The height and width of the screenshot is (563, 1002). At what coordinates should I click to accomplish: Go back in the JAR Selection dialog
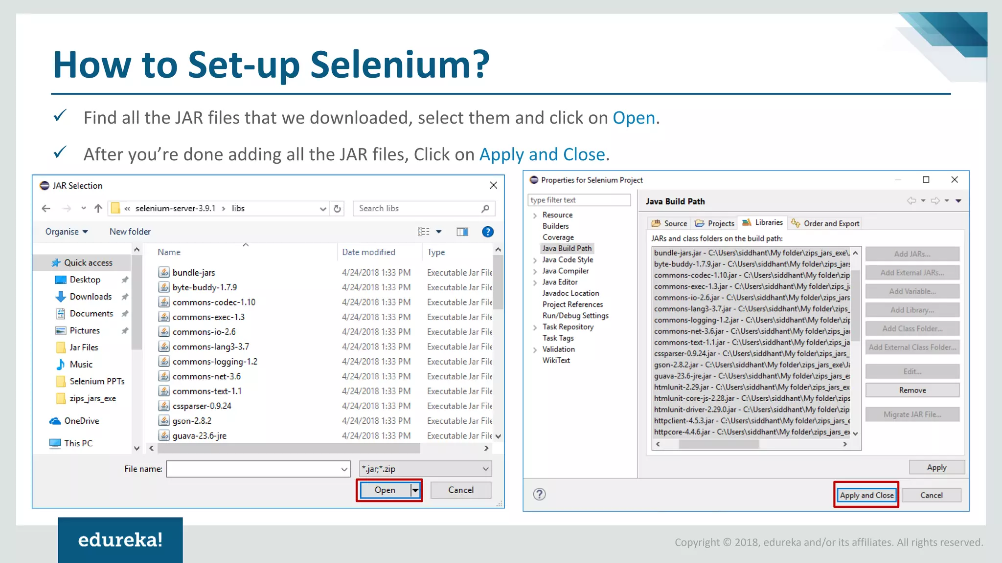point(46,209)
